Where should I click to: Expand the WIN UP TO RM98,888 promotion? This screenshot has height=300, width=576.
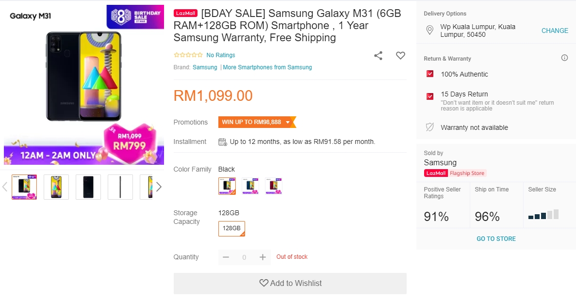pos(256,122)
